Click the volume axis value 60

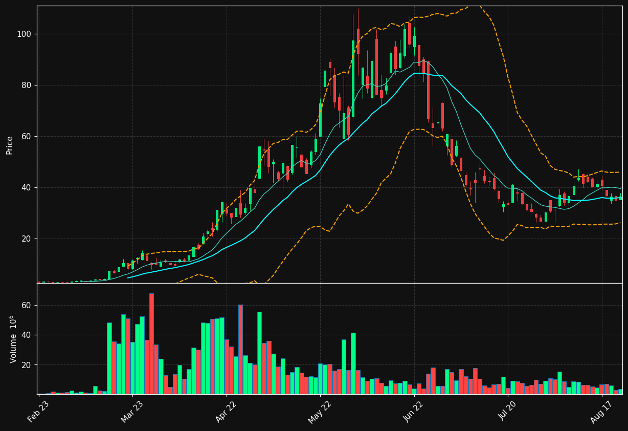pyautogui.click(x=27, y=306)
